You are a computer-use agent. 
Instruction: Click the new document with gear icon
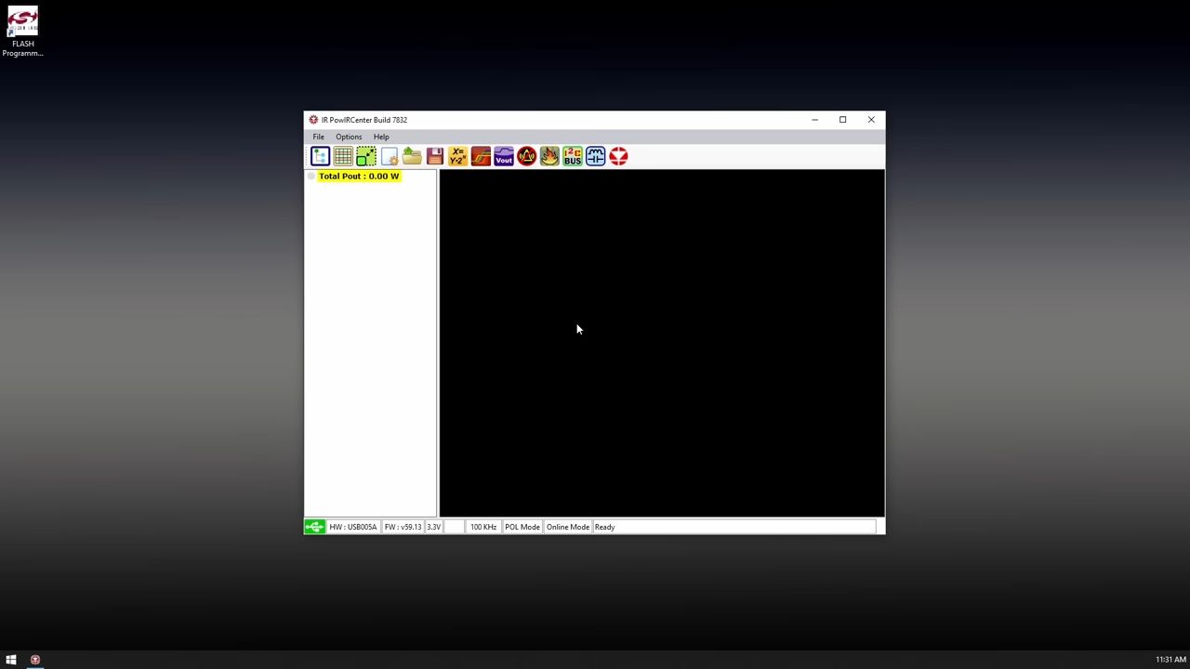tap(390, 156)
